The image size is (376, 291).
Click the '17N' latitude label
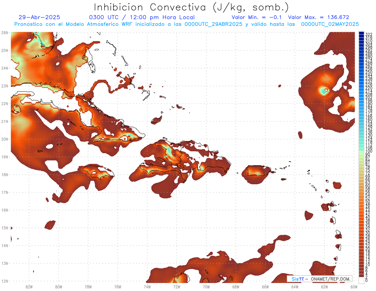pyautogui.click(x=4, y=192)
